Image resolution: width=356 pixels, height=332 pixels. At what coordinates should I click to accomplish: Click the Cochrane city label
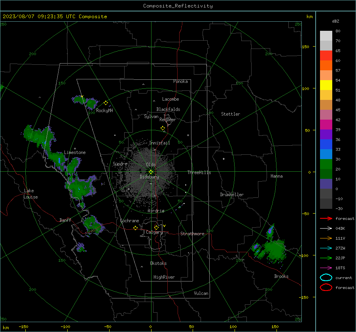[129, 221]
